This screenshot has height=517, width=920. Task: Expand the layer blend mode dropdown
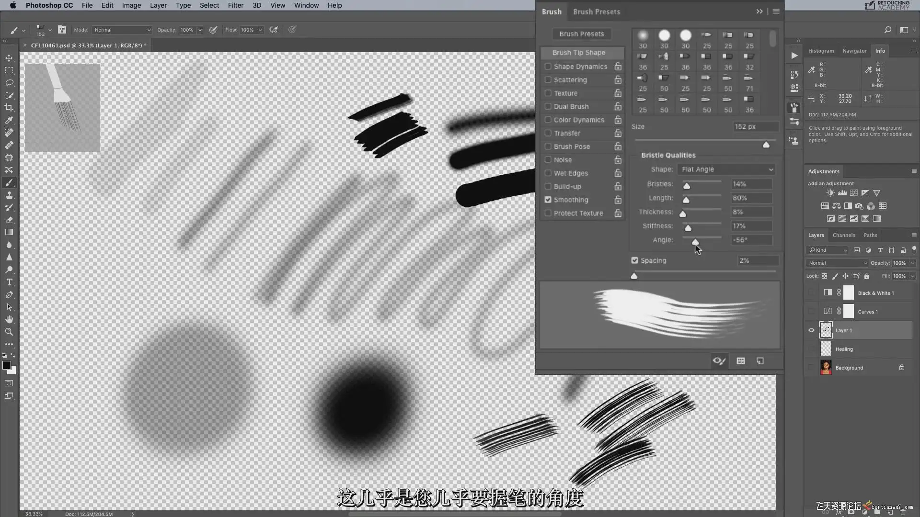click(x=837, y=263)
